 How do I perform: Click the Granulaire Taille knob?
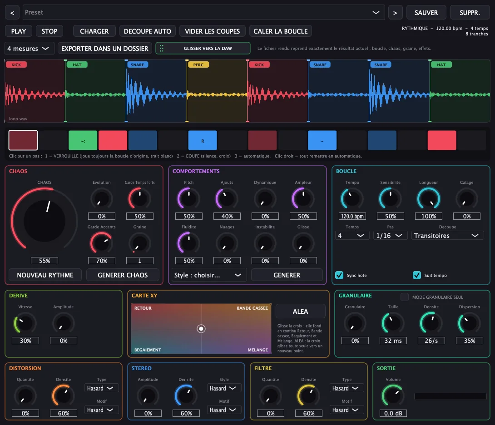(393, 323)
